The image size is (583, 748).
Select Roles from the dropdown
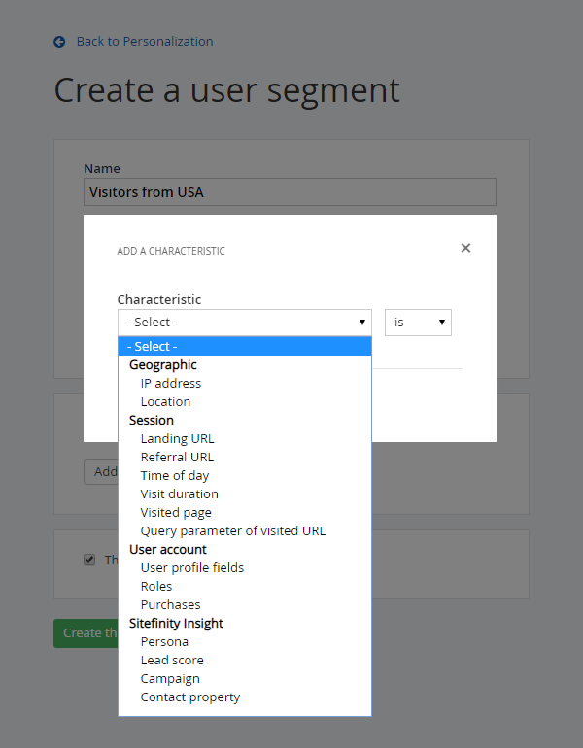point(156,587)
